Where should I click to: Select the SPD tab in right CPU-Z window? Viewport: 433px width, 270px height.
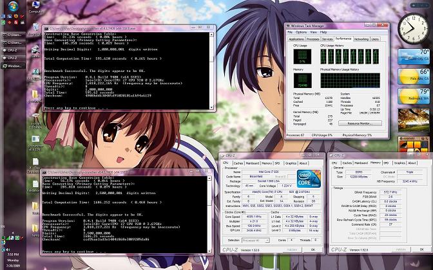pos(386,163)
